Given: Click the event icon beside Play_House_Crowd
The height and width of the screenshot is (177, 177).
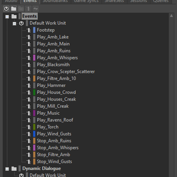Looking at the screenshot, I should (29, 93).
